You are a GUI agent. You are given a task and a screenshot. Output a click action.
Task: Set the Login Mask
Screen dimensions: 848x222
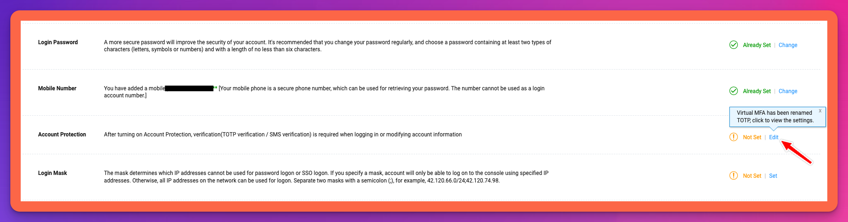point(773,176)
